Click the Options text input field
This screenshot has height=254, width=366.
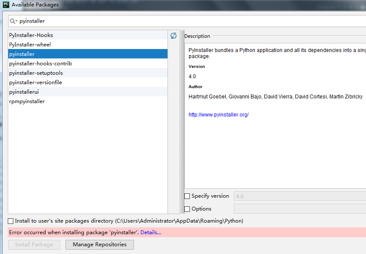point(300,209)
